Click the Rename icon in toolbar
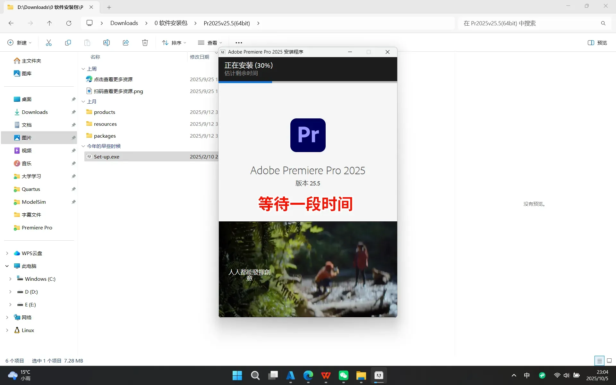 pos(107,43)
